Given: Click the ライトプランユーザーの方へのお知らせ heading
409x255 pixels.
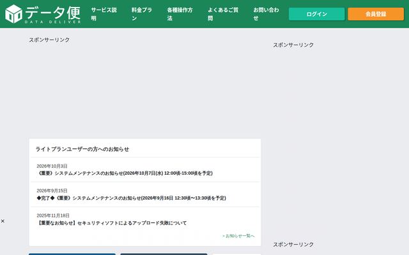Looking at the screenshot, I should click(x=82, y=149).
